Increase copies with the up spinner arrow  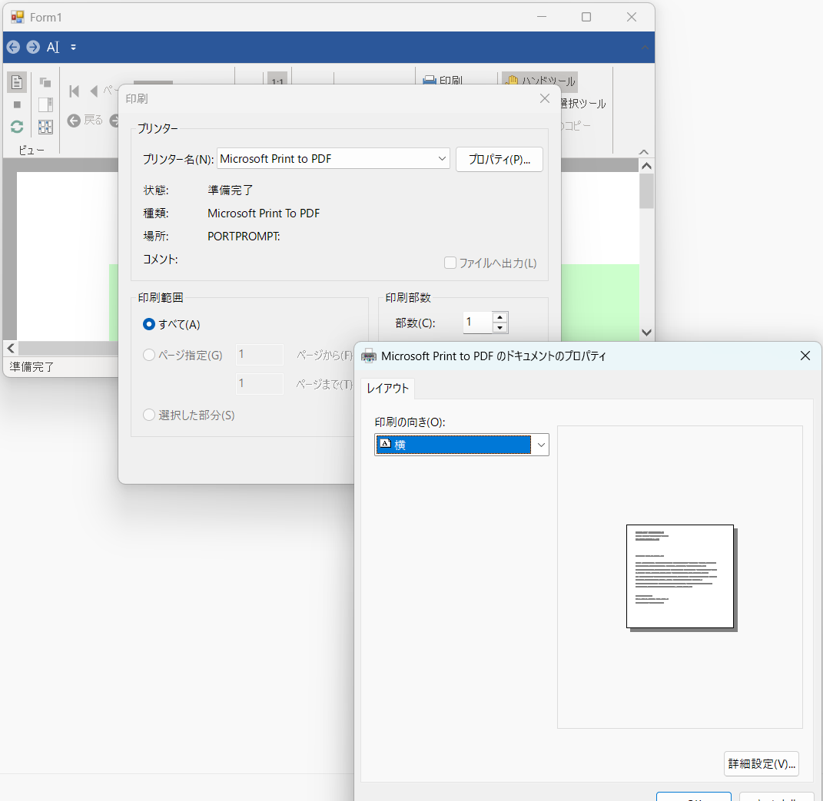point(499,317)
